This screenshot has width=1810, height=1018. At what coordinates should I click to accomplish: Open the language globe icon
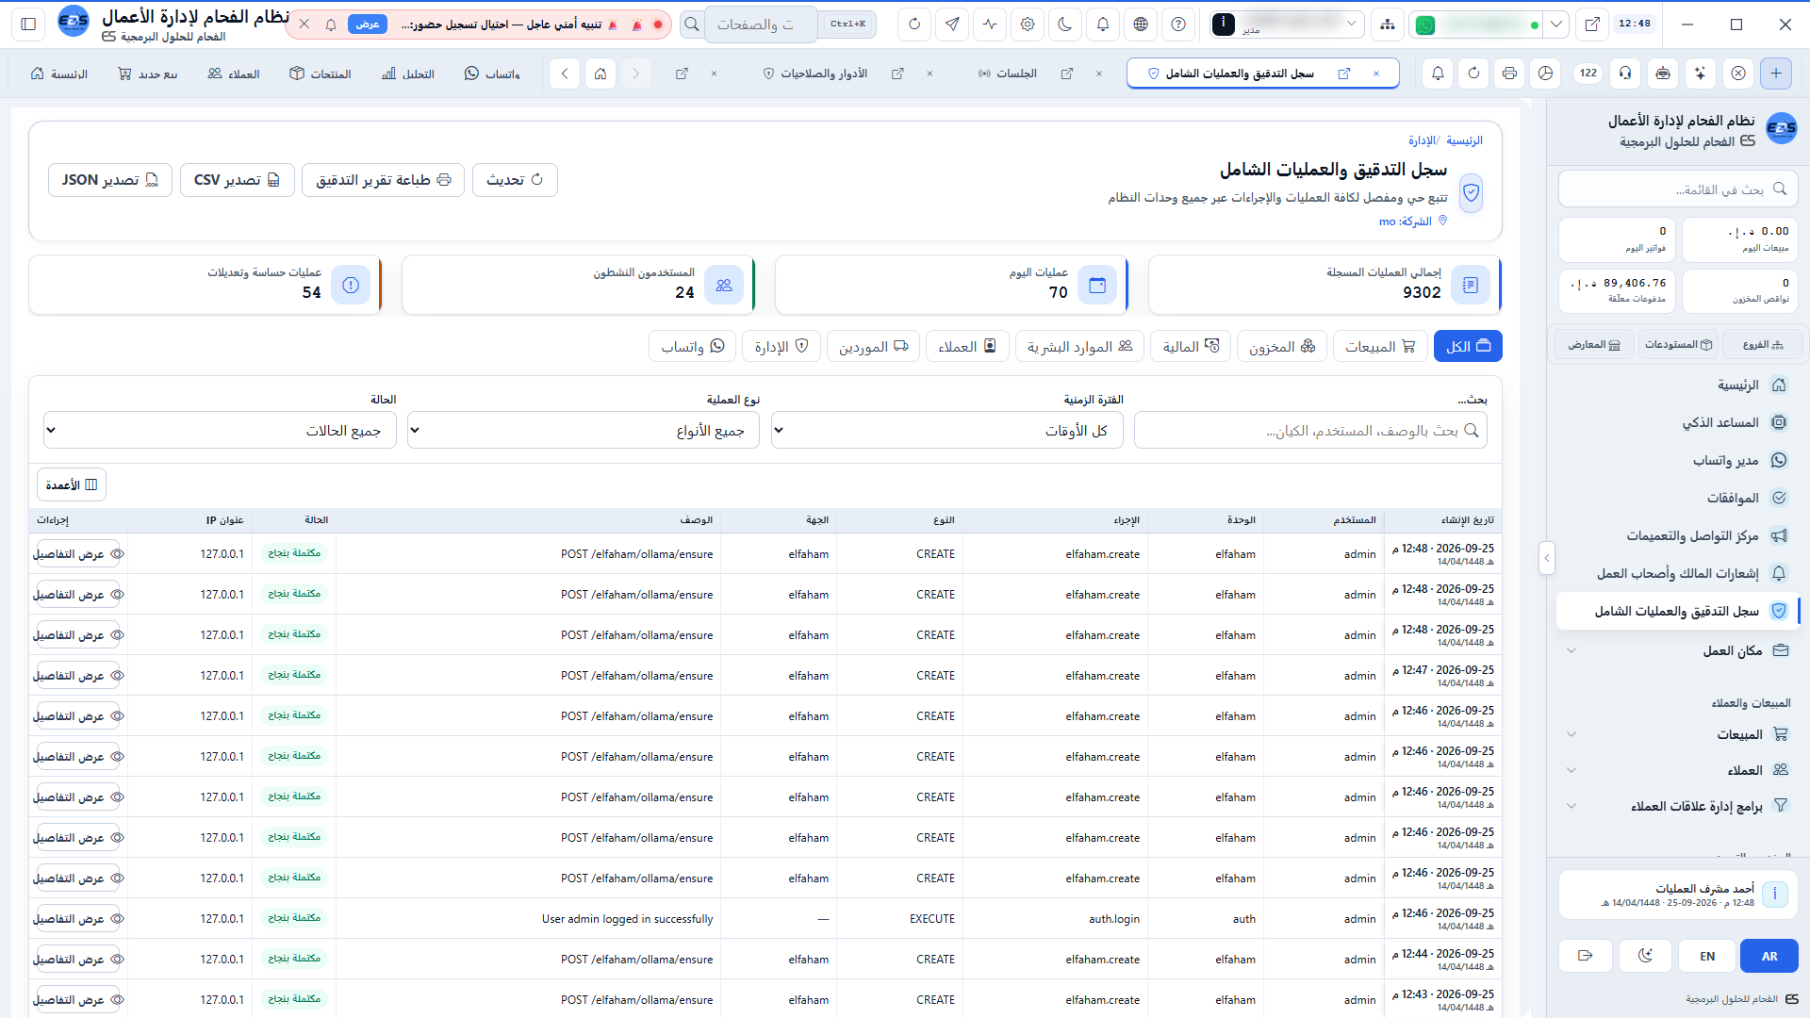(1141, 25)
